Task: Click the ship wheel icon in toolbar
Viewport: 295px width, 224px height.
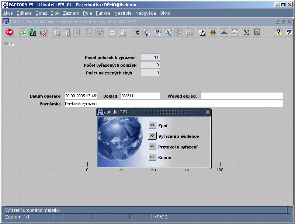Action: coord(213,32)
